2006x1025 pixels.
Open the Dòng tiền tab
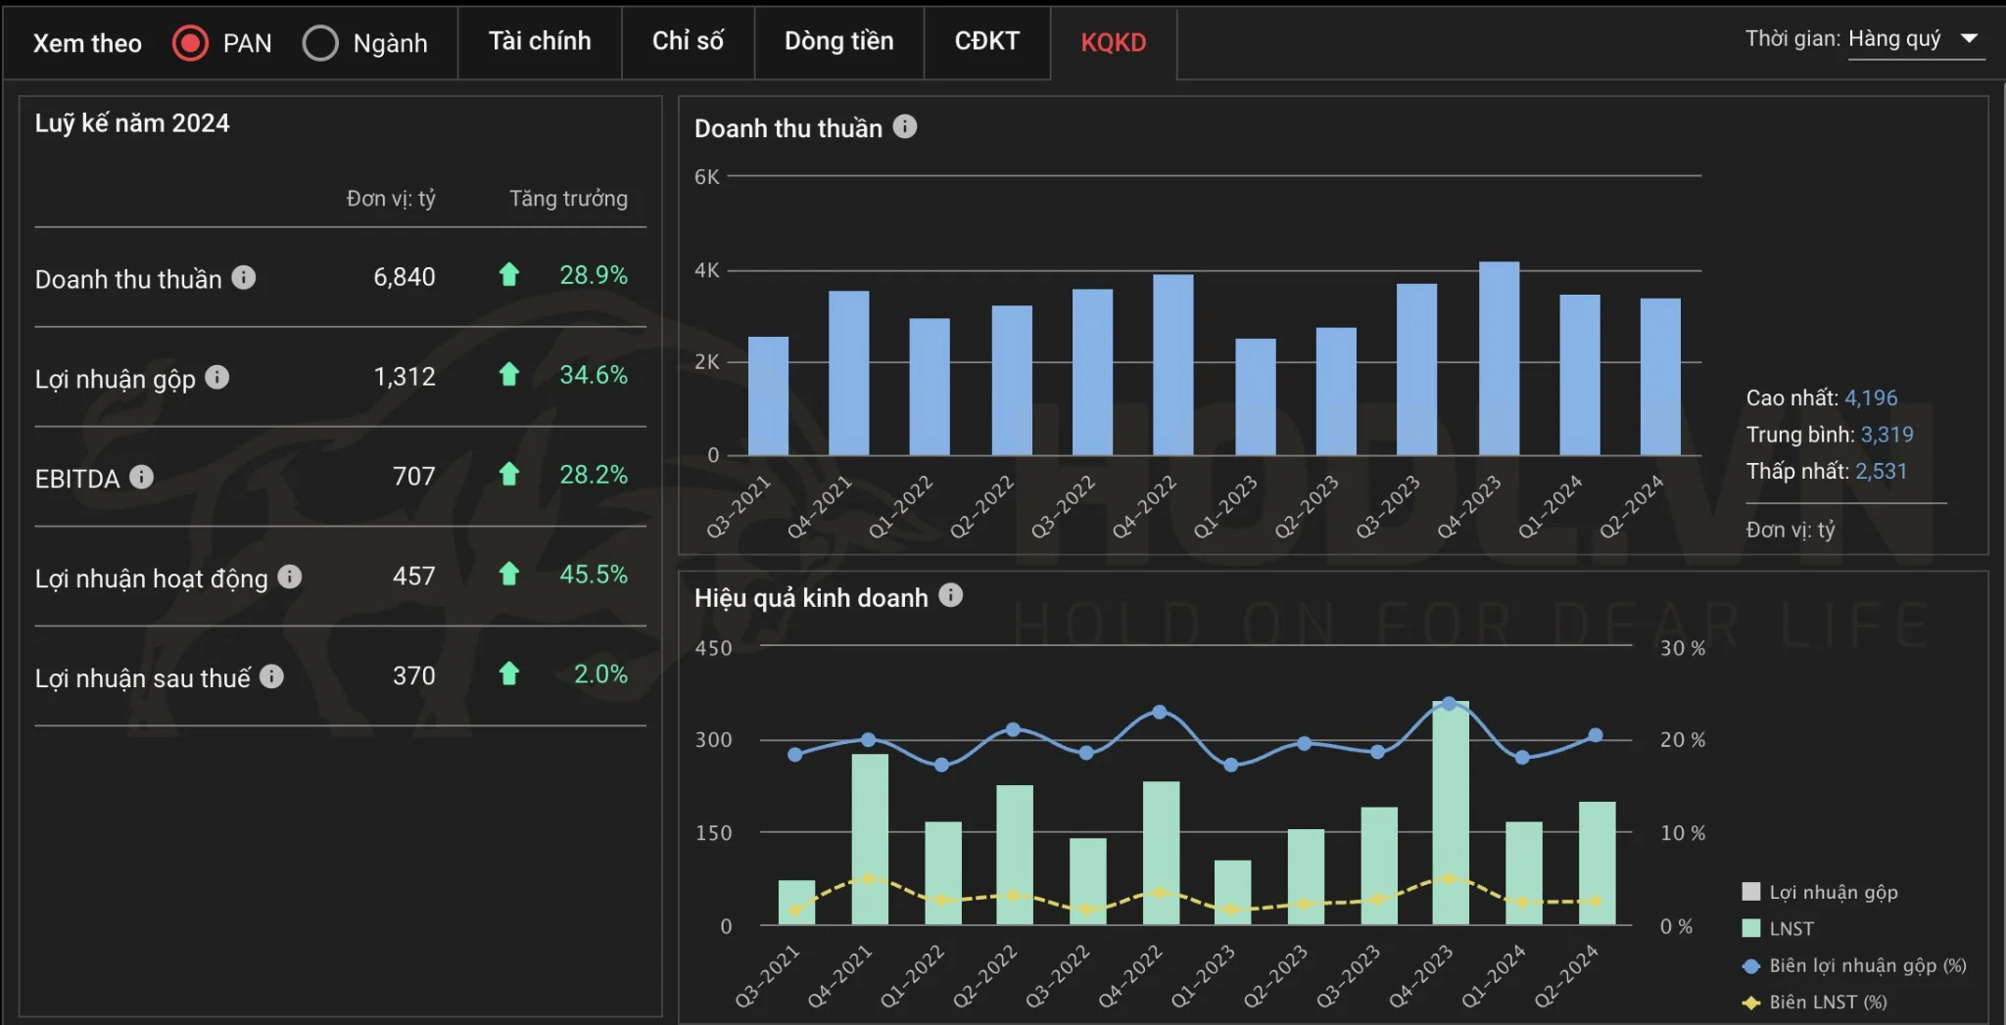(838, 41)
